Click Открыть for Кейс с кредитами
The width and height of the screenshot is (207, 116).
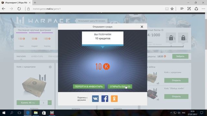pyautogui.click(x=176, y=80)
